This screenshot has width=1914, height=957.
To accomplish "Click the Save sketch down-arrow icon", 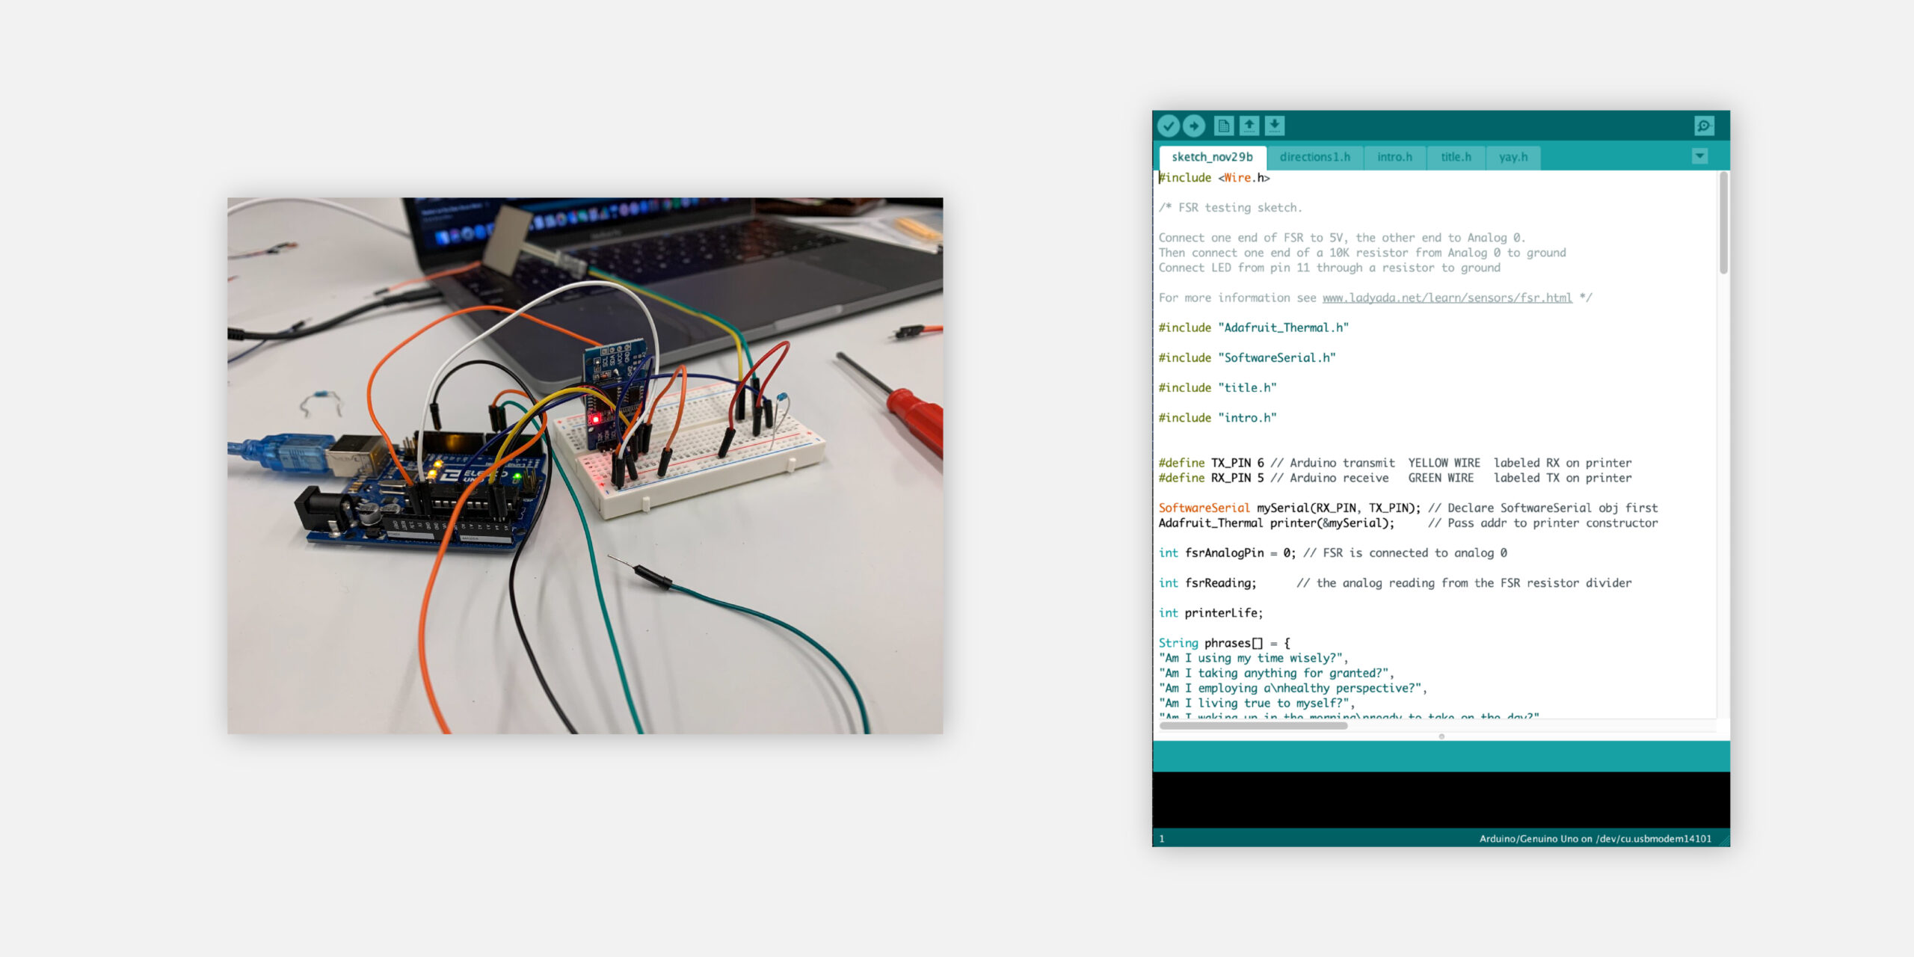I will click(1275, 126).
